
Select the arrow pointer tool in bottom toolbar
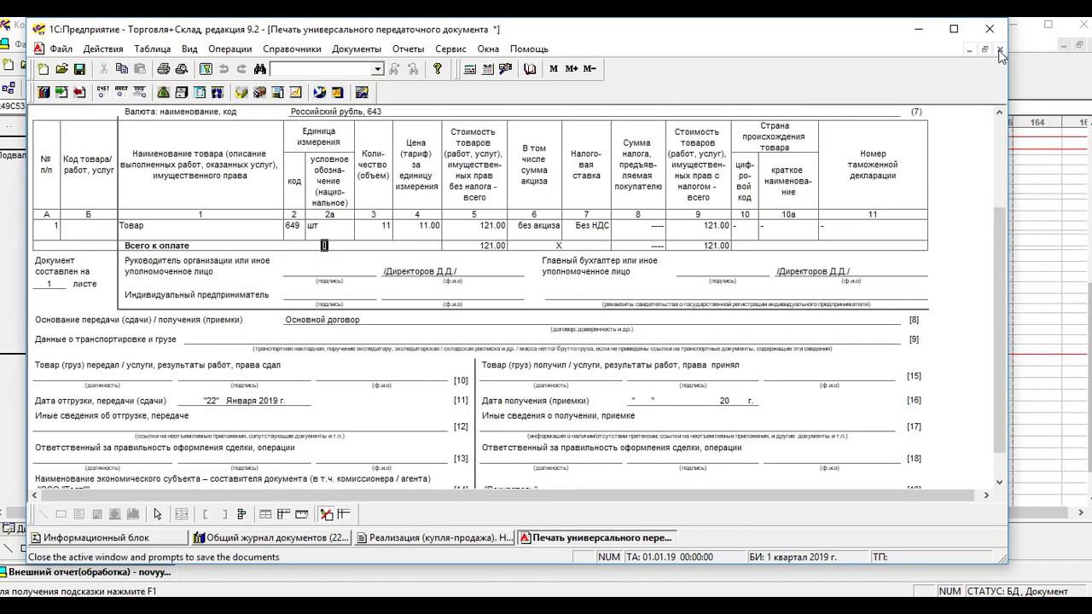coord(157,514)
